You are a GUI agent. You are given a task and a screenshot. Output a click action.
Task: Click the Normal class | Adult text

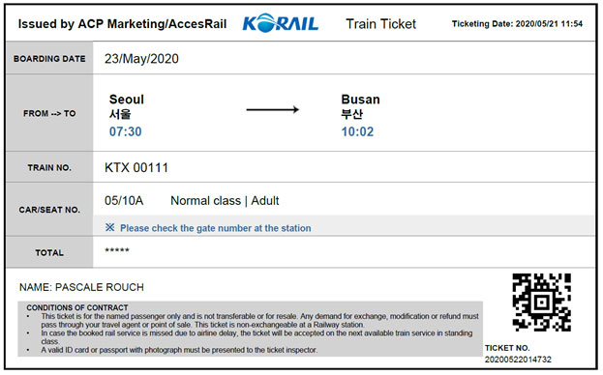coord(225,201)
